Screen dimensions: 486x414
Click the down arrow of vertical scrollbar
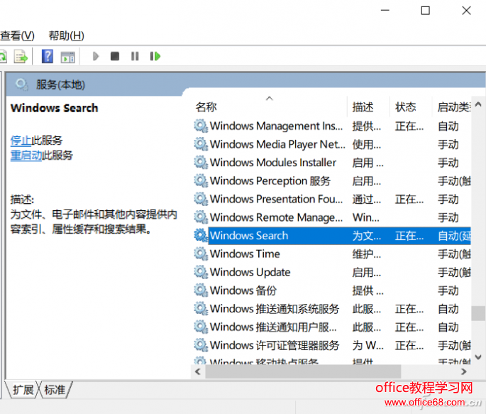tap(478, 357)
